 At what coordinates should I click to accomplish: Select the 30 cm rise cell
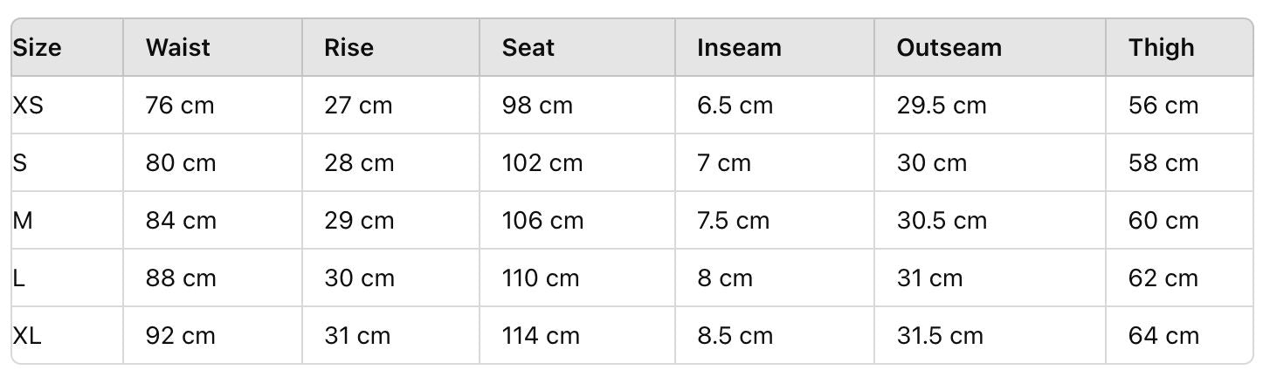[x=359, y=278]
